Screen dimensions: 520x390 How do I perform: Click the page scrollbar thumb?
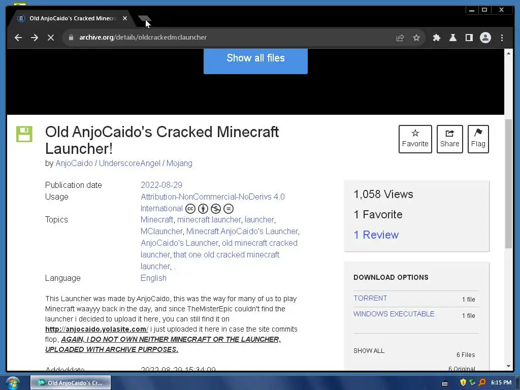click(x=508, y=183)
